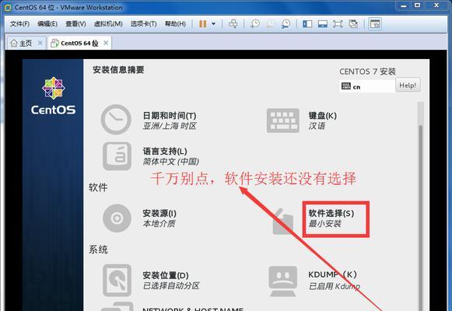452x311 pixels.
Task: Open the 选项卡(T) menu
Action: pos(144,23)
